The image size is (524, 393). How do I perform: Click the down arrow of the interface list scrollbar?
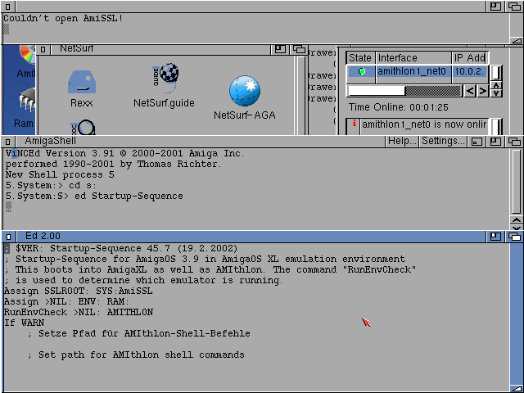(x=496, y=93)
